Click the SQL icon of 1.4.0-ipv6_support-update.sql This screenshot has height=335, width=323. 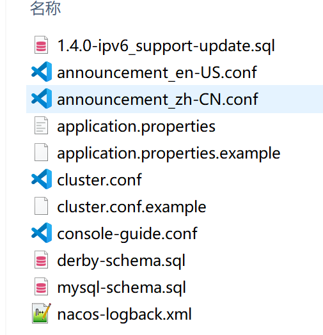(42, 45)
